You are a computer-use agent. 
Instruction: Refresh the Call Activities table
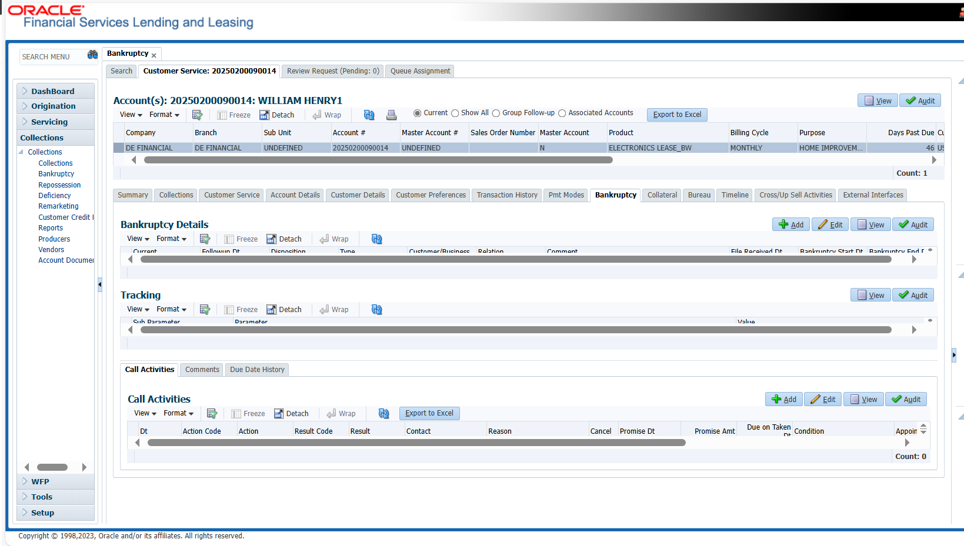[x=383, y=414]
